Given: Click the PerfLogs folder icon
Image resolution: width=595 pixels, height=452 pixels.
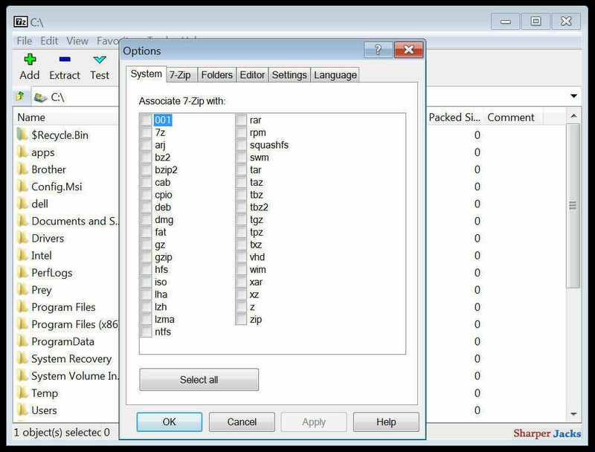Looking at the screenshot, I should 23,272.
